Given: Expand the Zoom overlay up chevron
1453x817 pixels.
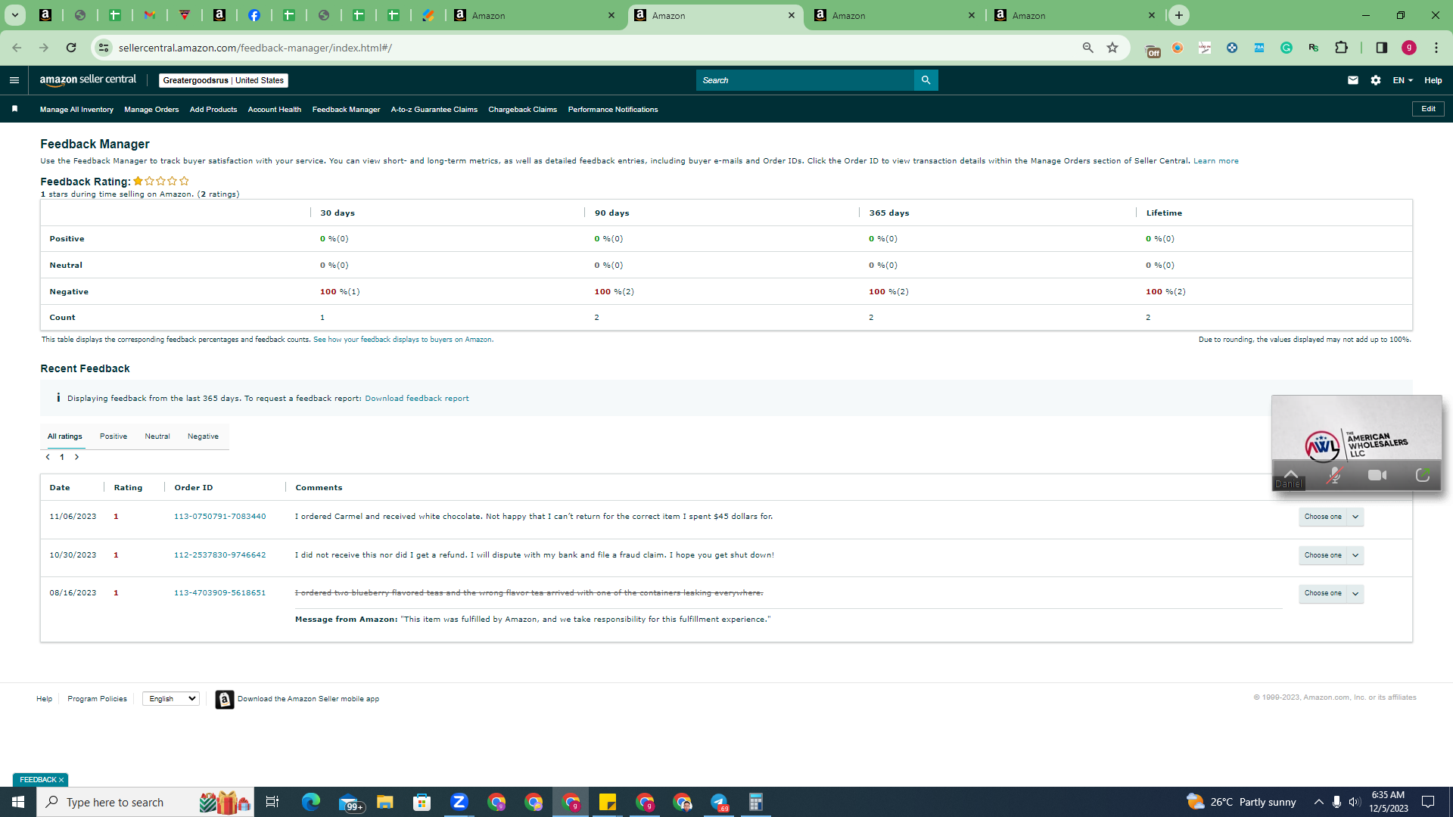Looking at the screenshot, I should pyautogui.click(x=1291, y=474).
